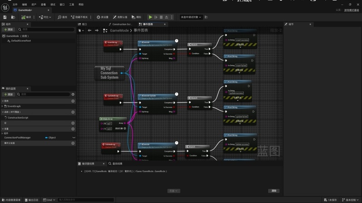Open Class Defaults pencil button
Image resolution: width=362 pixels, height=203 pixels.
tap(120, 17)
